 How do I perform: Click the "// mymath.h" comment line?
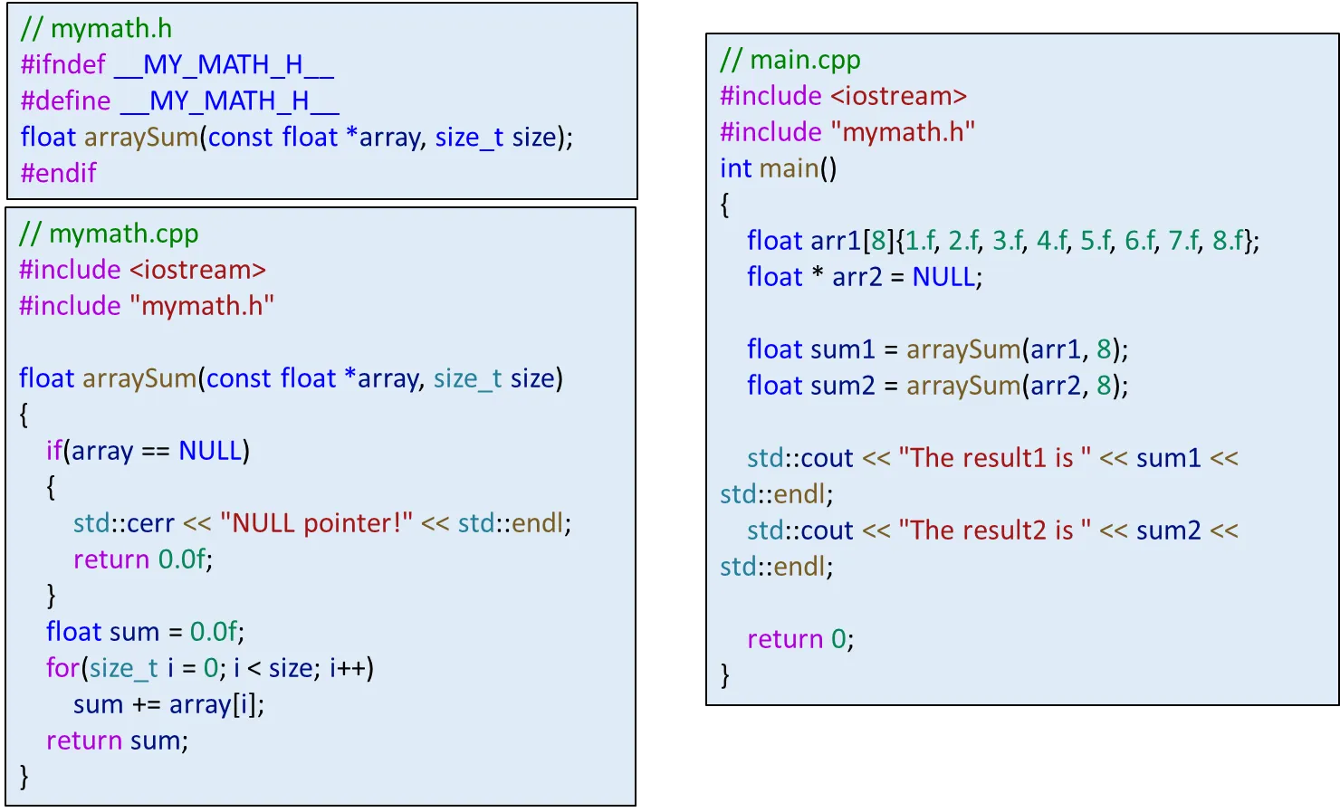pos(96,29)
